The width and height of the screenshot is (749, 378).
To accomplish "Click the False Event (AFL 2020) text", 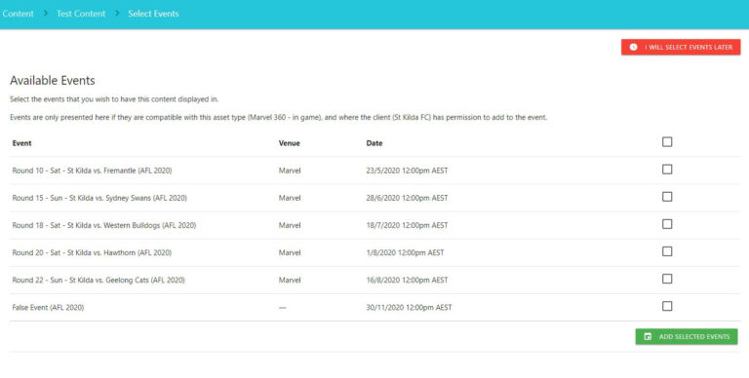I will point(48,307).
